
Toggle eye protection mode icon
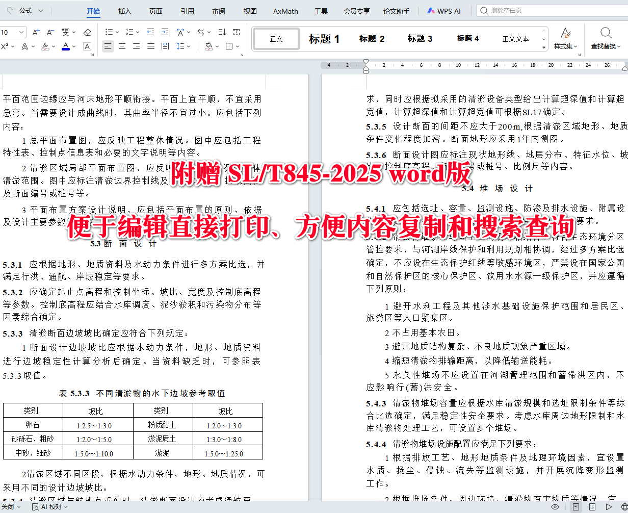coord(555,507)
